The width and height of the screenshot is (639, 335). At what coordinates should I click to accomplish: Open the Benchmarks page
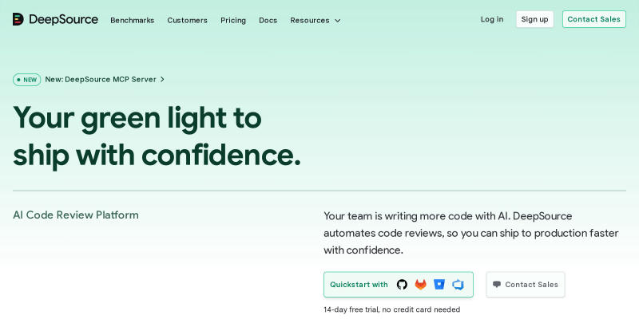click(132, 21)
